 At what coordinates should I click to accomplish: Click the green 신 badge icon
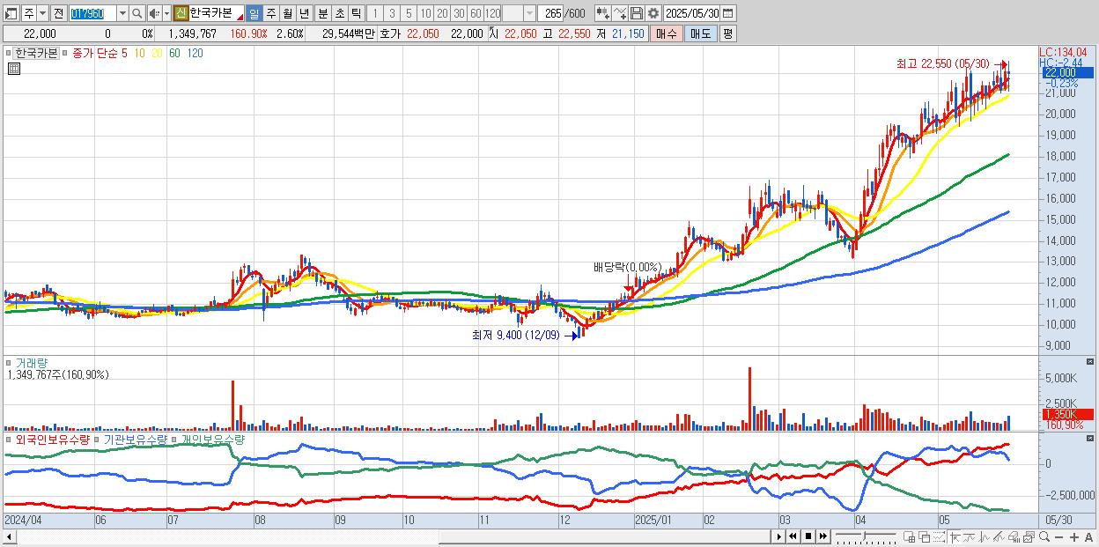181,13
